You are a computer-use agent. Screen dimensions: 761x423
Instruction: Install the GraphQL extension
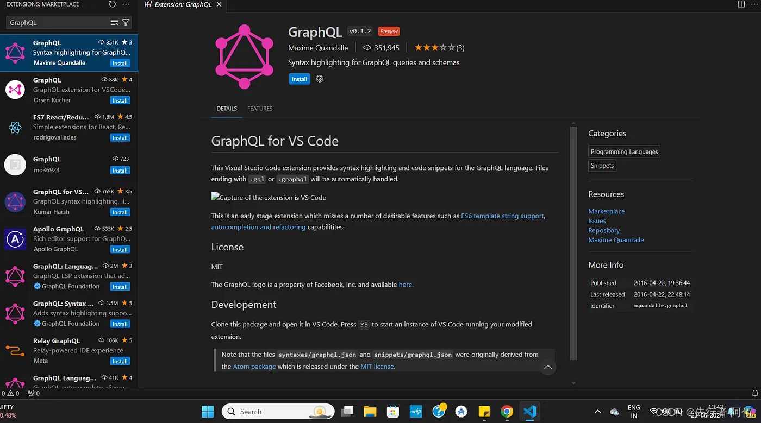299,79
